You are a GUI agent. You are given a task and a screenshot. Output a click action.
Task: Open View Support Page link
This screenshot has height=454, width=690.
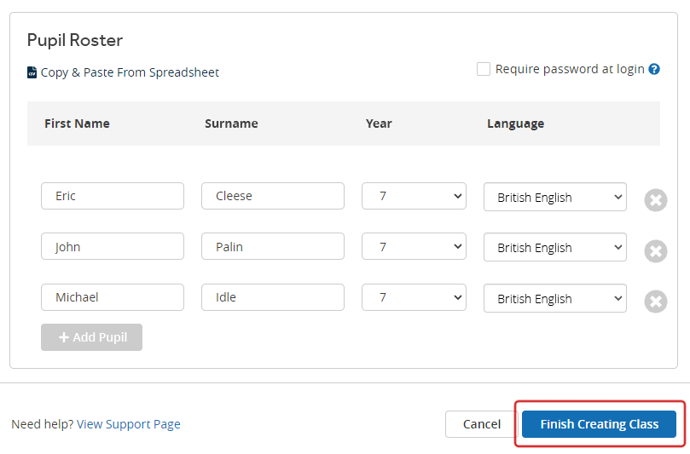tap(129, 424)
